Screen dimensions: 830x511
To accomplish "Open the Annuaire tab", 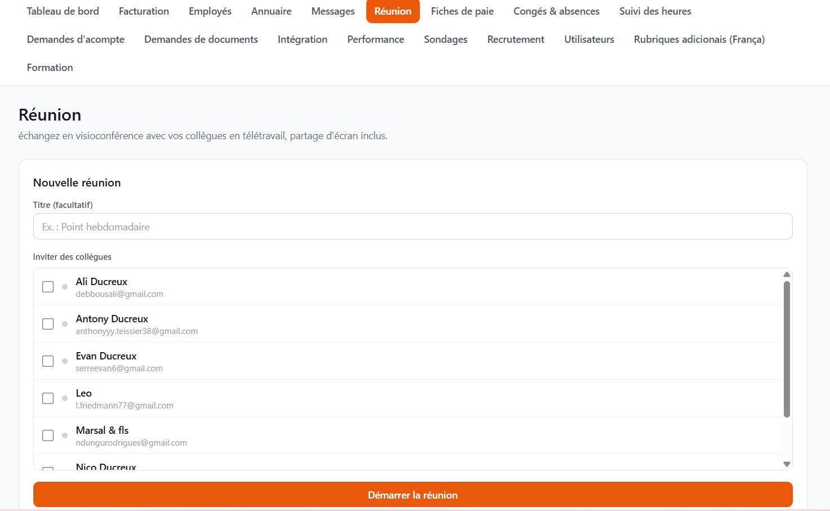I will 272,11.
